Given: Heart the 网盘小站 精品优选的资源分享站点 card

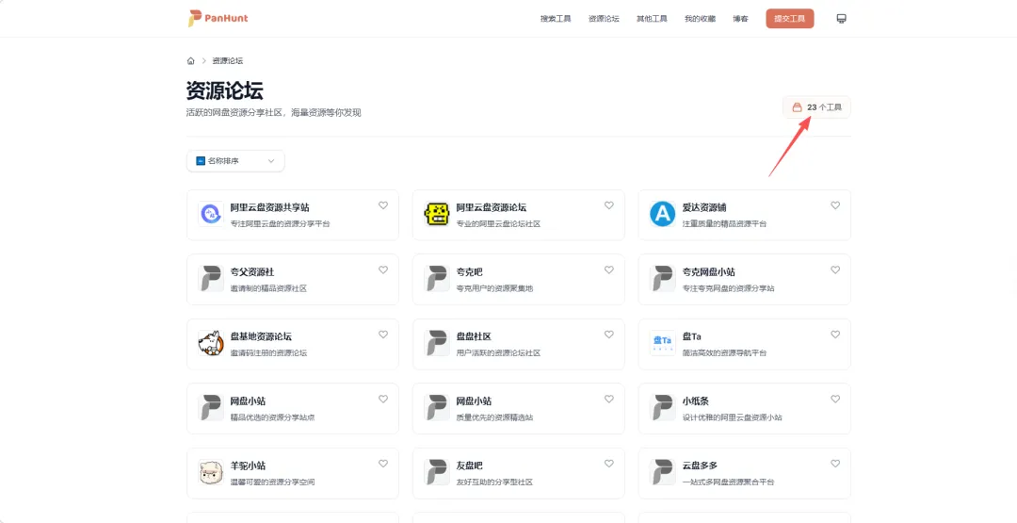Looking at the screenshot, I should (383, 399).
